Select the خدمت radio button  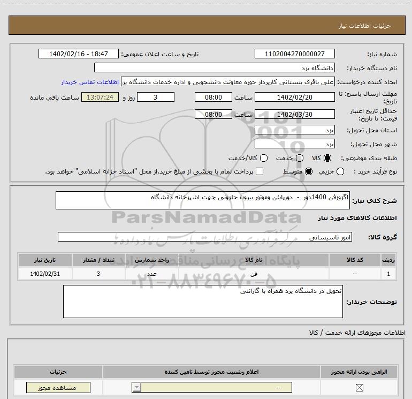tap(300, 158)
